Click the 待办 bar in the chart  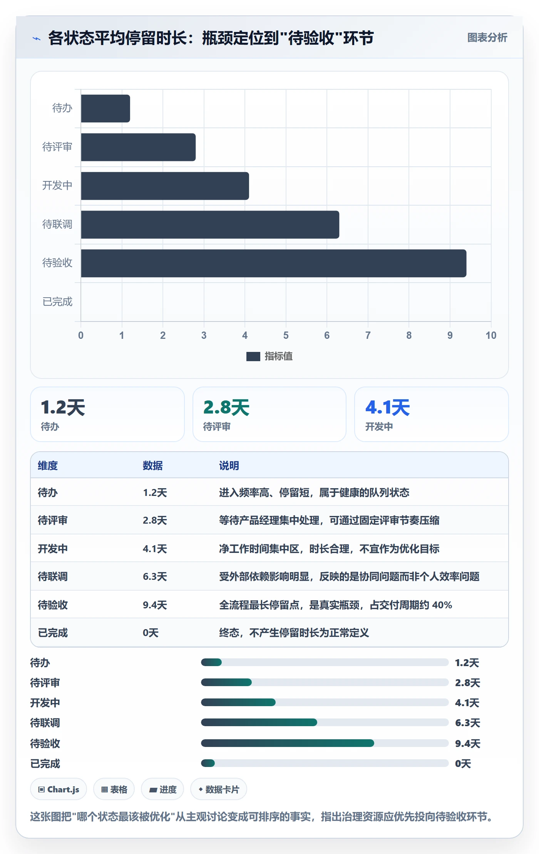point(105,109)
